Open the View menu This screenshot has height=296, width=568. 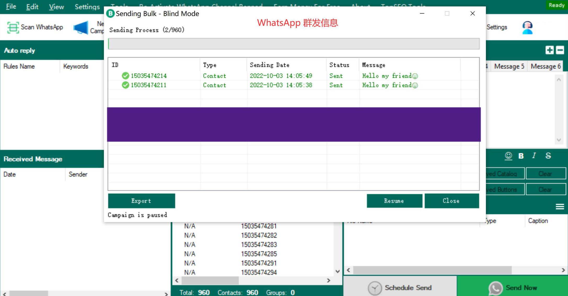click(x=56, y=7)
